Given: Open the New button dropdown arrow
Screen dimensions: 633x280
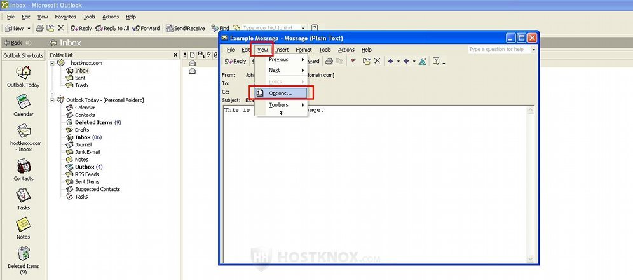Looking at the screenshot, I should point(29,28).
